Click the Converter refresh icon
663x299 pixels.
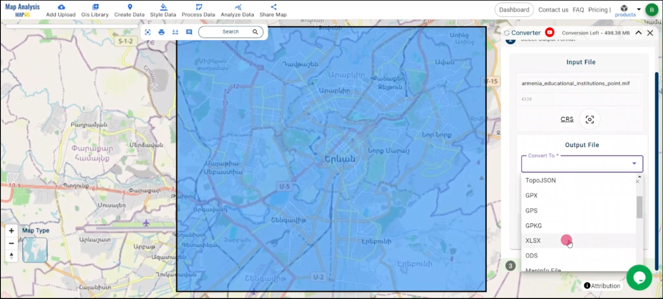tap(506, 33)
